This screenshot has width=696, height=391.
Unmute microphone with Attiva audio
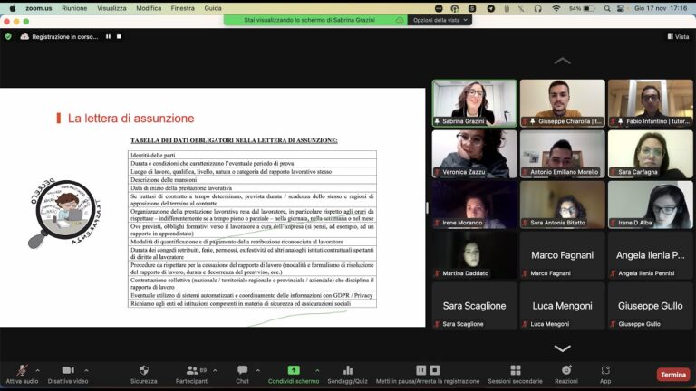(x=22, y=374)
